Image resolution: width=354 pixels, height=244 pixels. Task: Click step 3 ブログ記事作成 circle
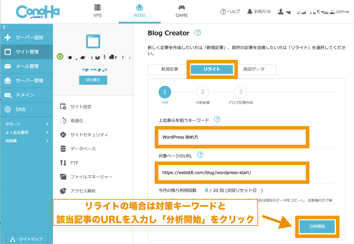pos(241,92)
